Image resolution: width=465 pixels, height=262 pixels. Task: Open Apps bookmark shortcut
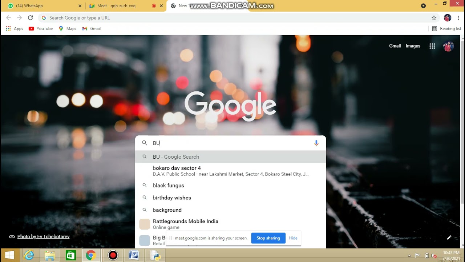15,29
